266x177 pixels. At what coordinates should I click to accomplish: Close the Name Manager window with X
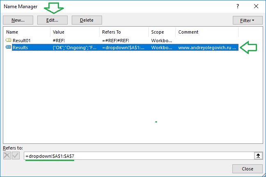click(x=256, y=7)
